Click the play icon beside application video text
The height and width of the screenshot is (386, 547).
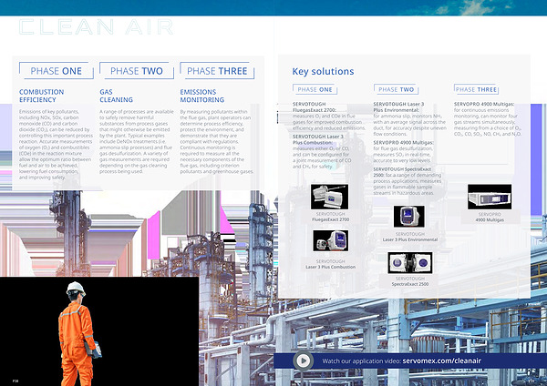coord(302,361)
